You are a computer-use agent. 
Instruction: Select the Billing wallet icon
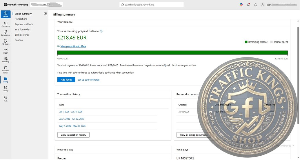point(6,79)
